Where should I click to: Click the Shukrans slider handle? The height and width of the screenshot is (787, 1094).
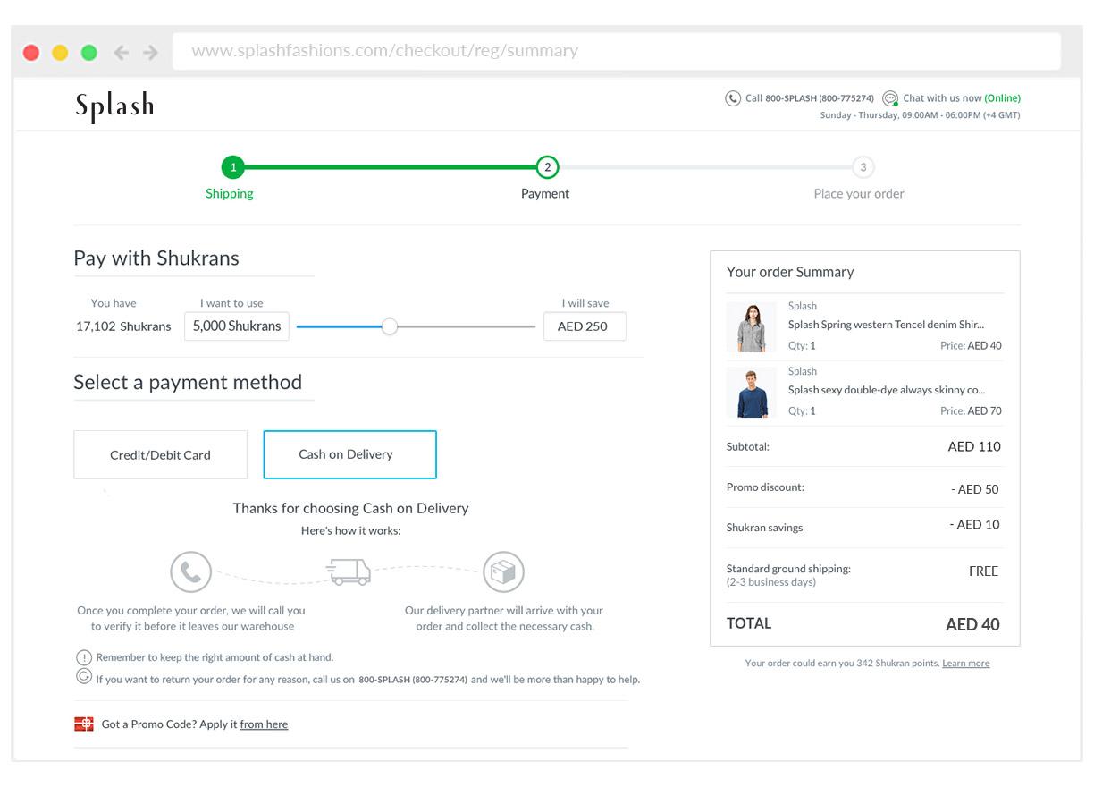(x=389, y=326)
